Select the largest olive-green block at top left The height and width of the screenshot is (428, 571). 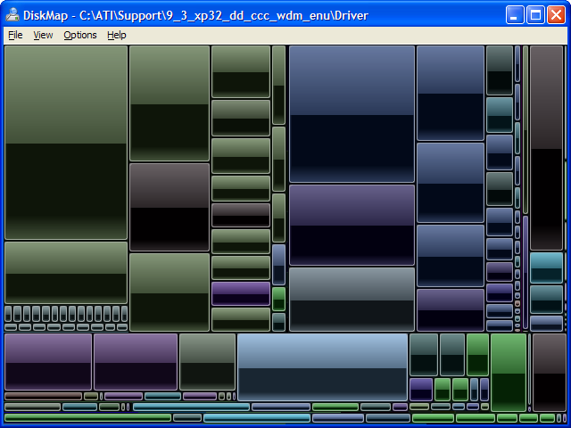(66, 143)
